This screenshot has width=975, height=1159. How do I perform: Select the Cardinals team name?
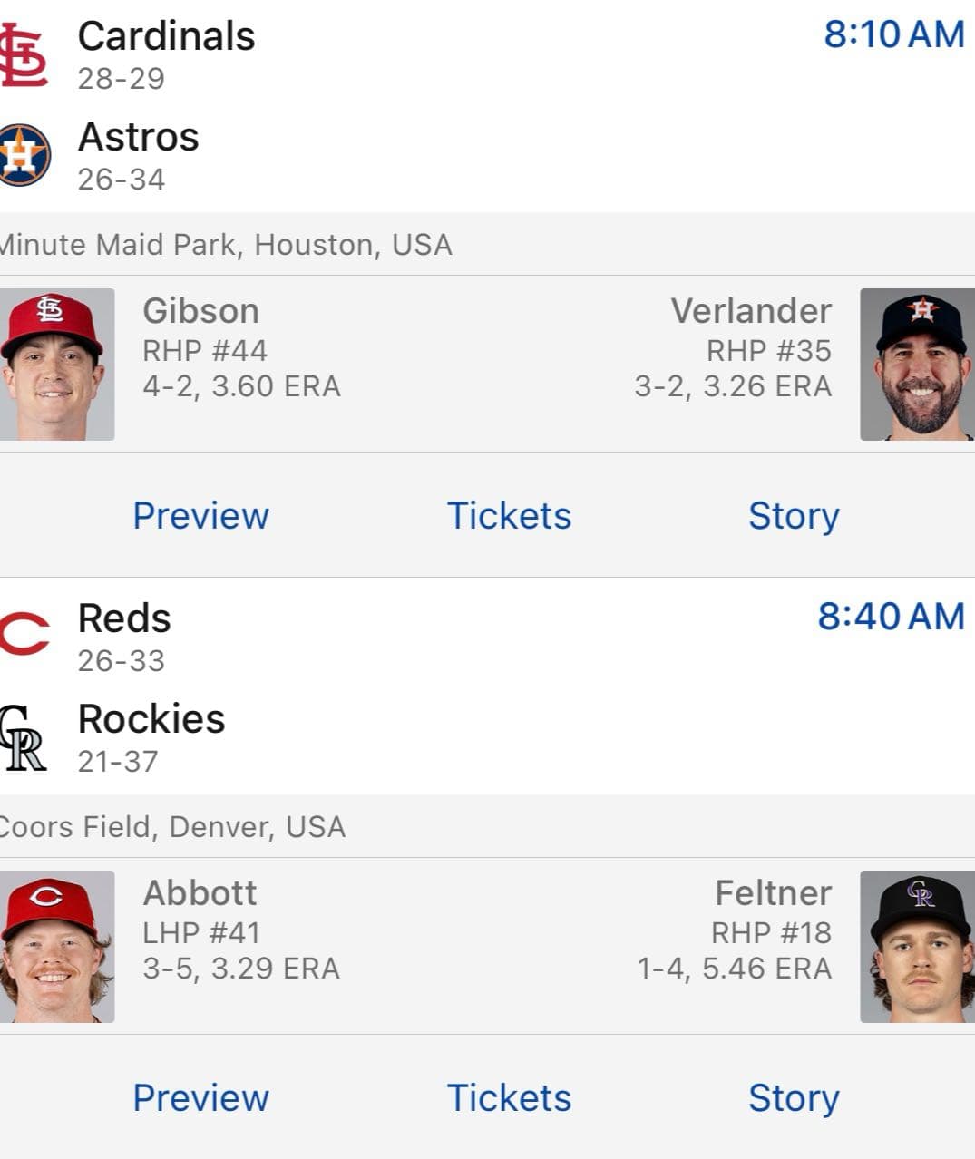coord(167,37)
